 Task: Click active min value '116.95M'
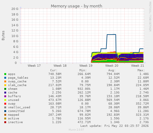pyautogui.click(x=84, y=118)
